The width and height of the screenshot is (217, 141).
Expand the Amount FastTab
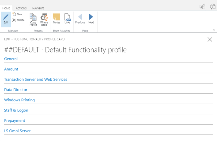pyautogui.click(x=11, y=69)
